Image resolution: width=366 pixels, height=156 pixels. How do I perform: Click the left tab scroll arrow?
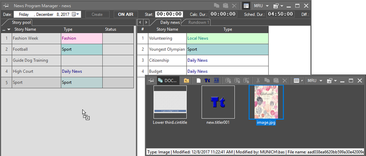[x=140, y=22]
